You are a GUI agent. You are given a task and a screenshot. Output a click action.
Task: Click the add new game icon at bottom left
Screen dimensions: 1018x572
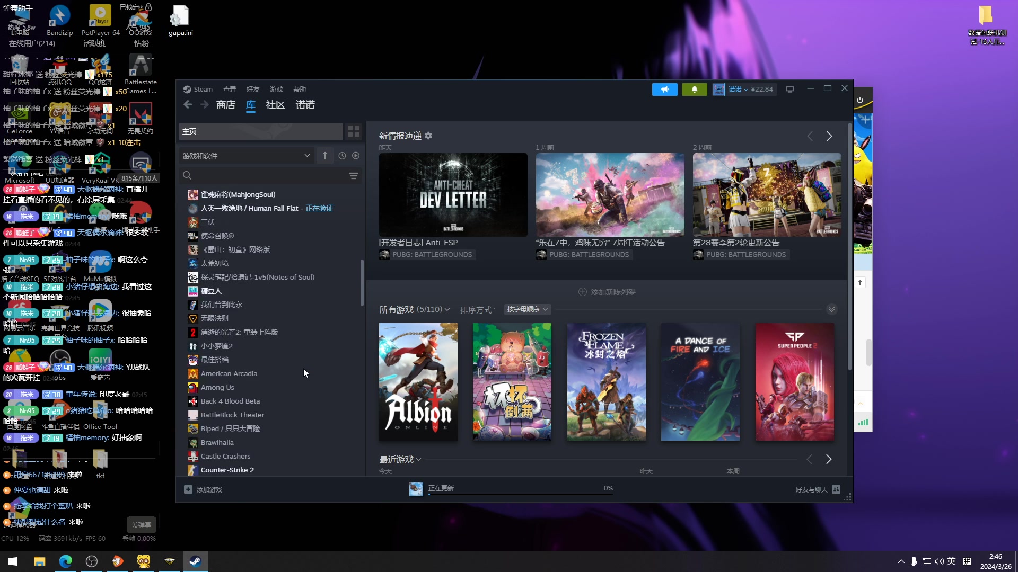[187, 489]
